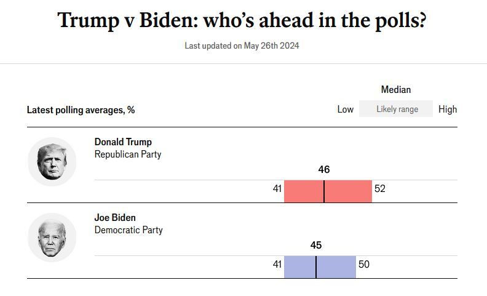
Task: Click the Median legend label
Action: [x=396, y=90]
